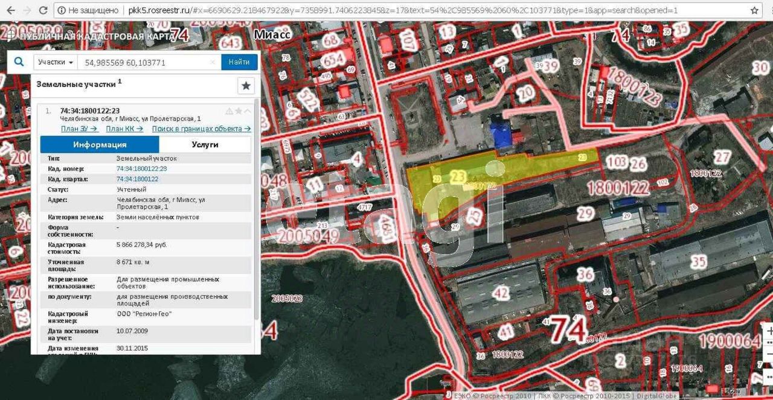Clear the search field with the X
Image resolution: width=773 pixels, height=400 pixels.
point(213,62)
